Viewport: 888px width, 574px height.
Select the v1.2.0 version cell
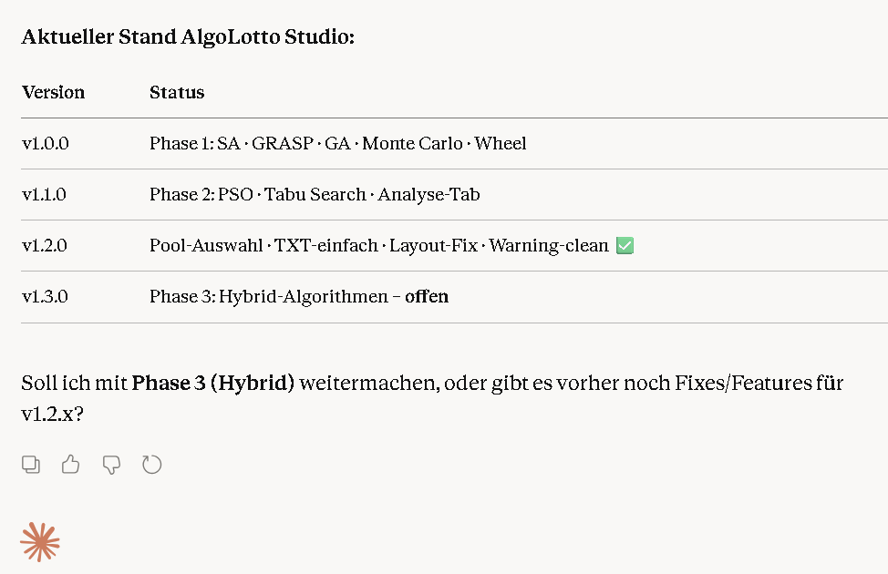tap(46, 245)
